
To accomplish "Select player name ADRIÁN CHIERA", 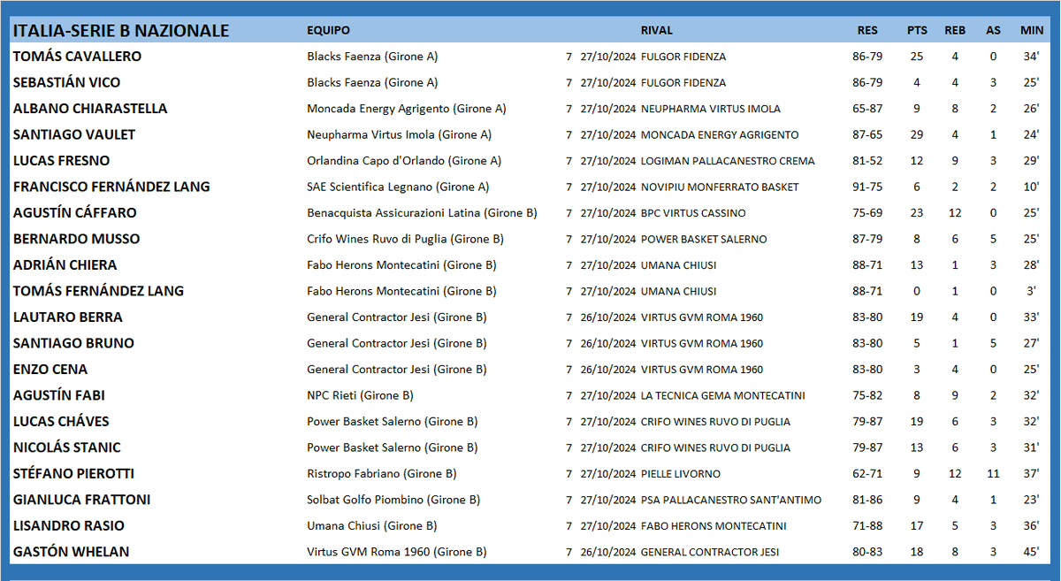I will [65, 265].
